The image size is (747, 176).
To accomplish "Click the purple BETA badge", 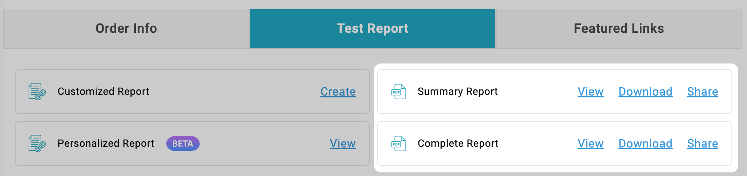I will [183, 144].
